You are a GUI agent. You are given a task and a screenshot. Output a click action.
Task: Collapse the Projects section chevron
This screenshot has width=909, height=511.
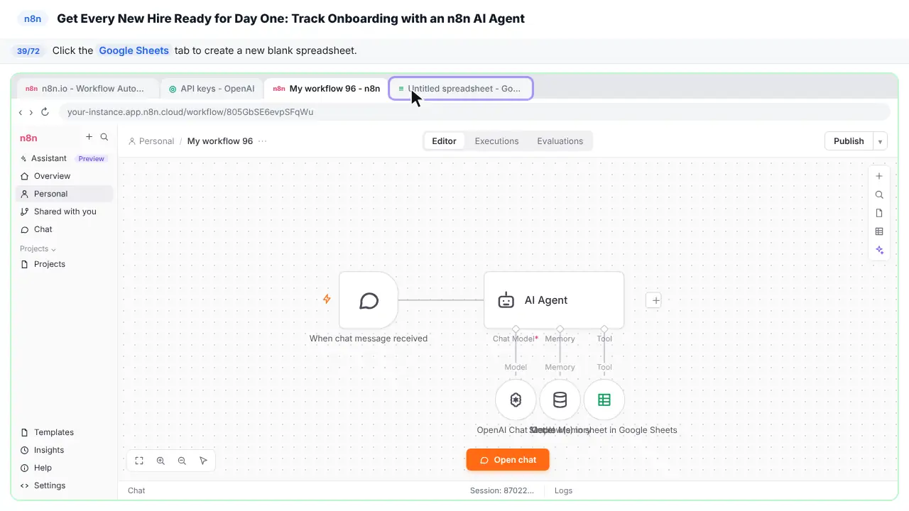[53, 249]
